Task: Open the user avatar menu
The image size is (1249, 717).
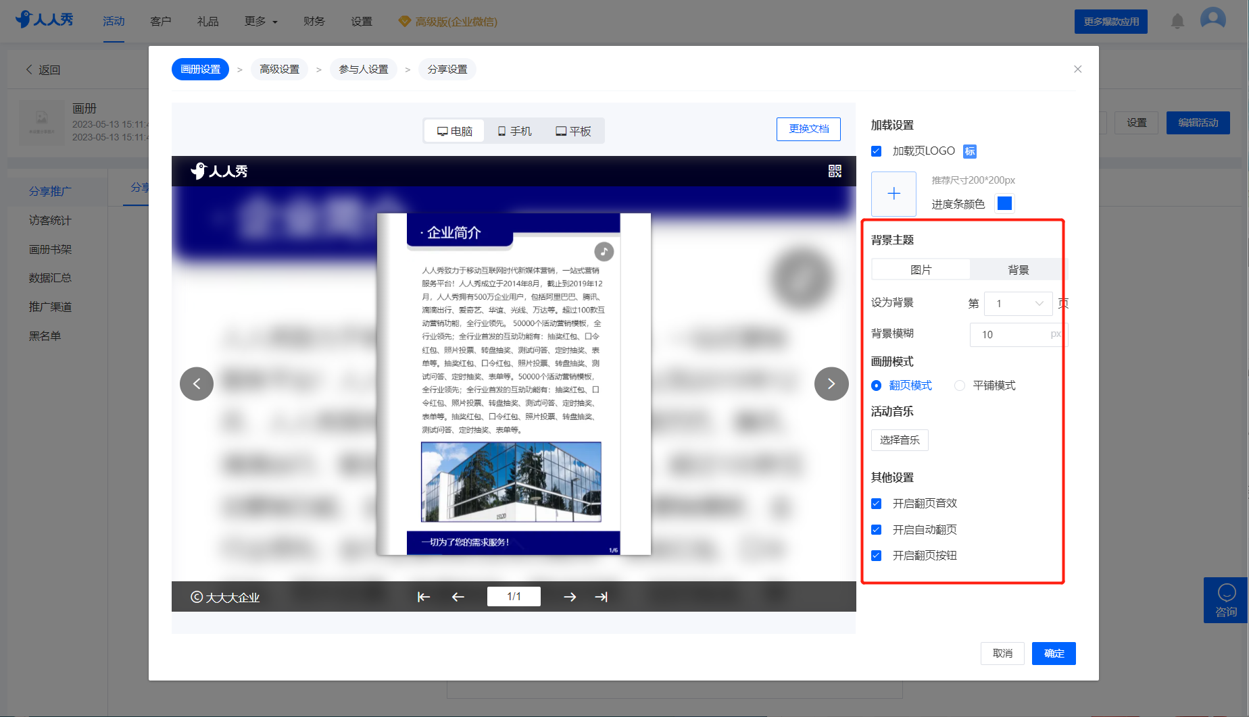Action: 1213,19
